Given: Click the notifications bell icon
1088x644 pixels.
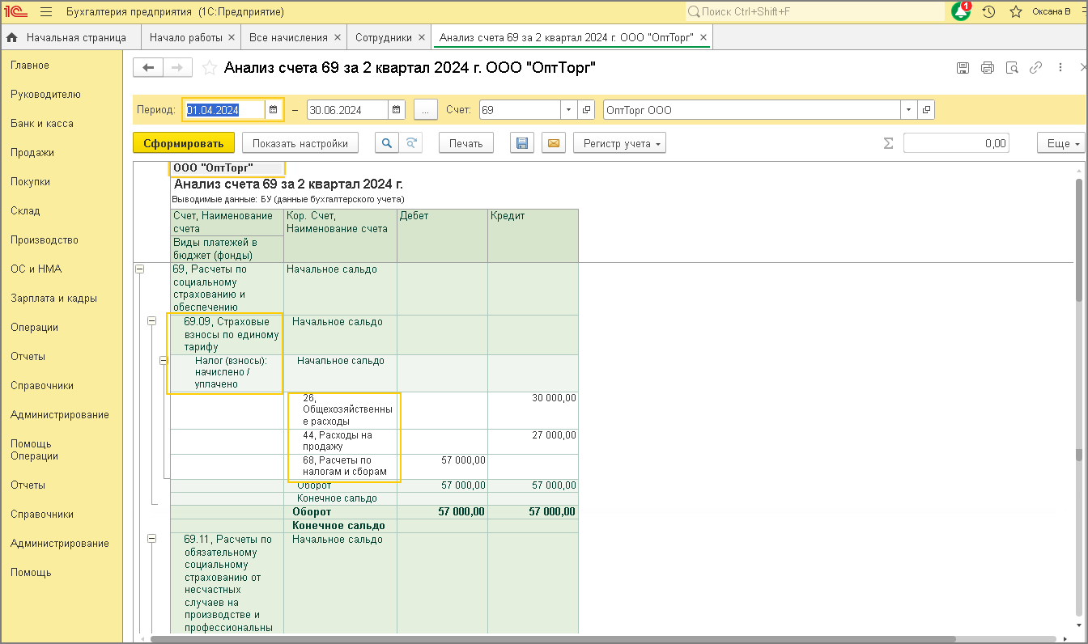Looking at the screenshot, I should pos(961,12).
